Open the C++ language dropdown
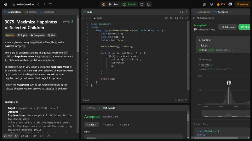The height and width of the screenshot is (141, 252). 86,18
